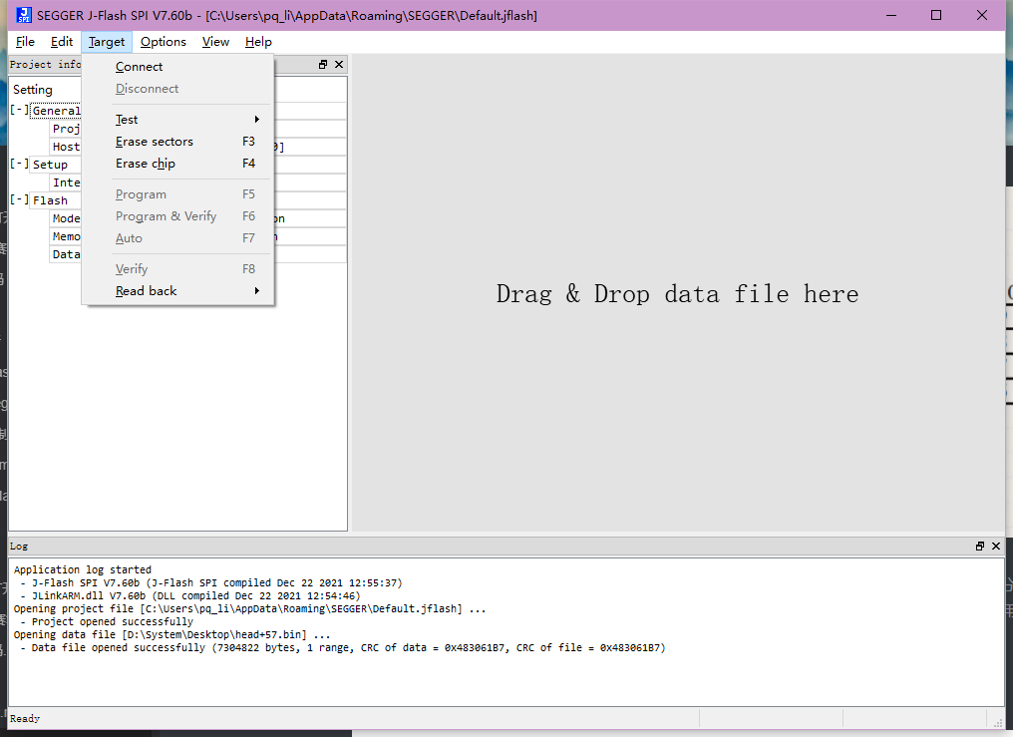Click the J-Flash SPI app icon in title bar
The image size is (1013, 737).
pos(24,15)
